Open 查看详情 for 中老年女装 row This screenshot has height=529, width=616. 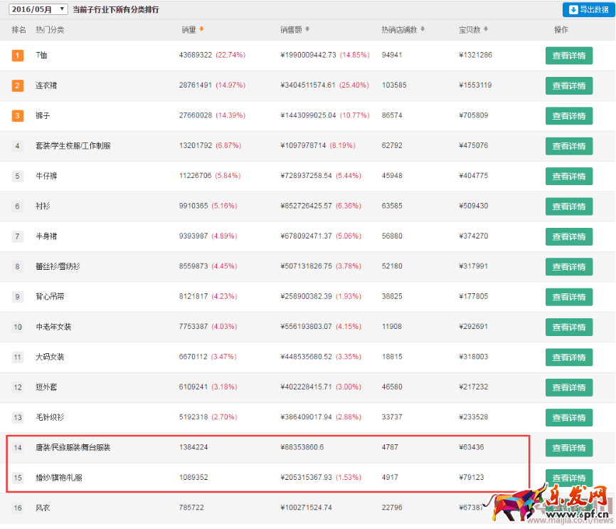568,327
